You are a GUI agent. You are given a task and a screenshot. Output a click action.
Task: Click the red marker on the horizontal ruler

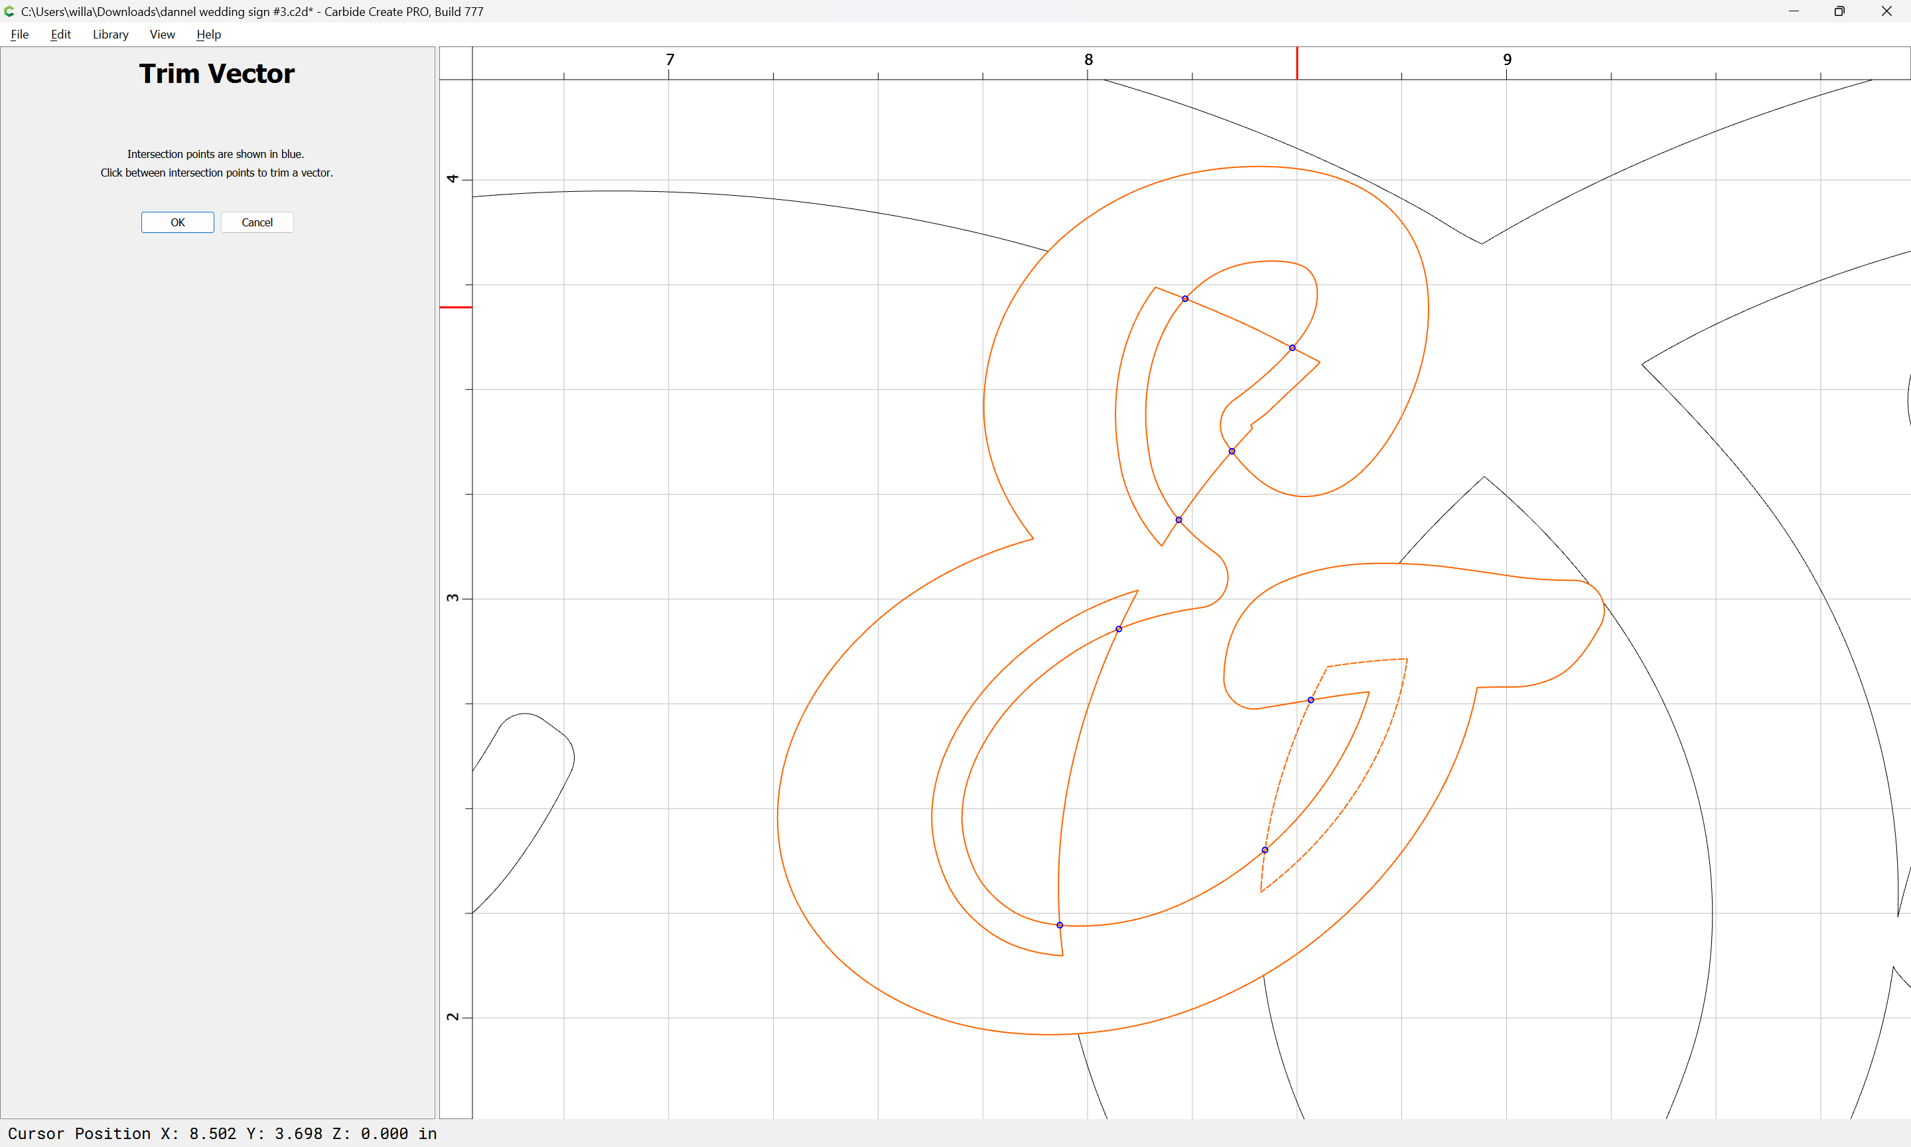tap(1297, 62)
